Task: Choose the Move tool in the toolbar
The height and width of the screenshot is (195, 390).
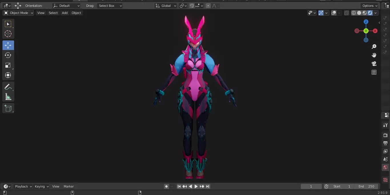Action: [x=8, y=45]
